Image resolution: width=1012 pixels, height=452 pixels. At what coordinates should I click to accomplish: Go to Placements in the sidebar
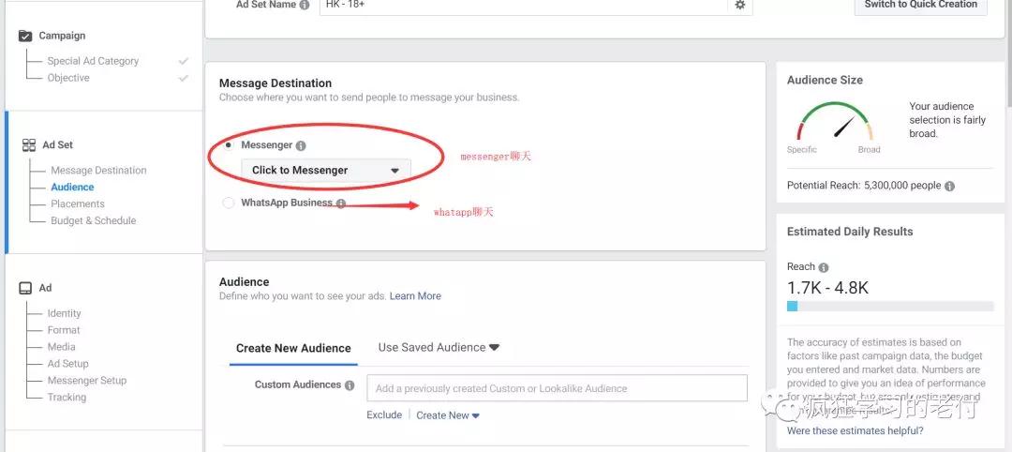[x=78, y=203]
